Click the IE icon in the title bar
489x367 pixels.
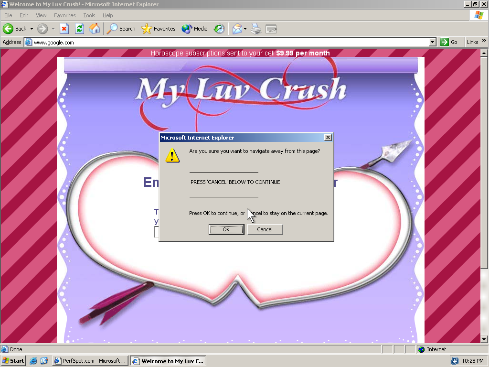click(4, 4)
